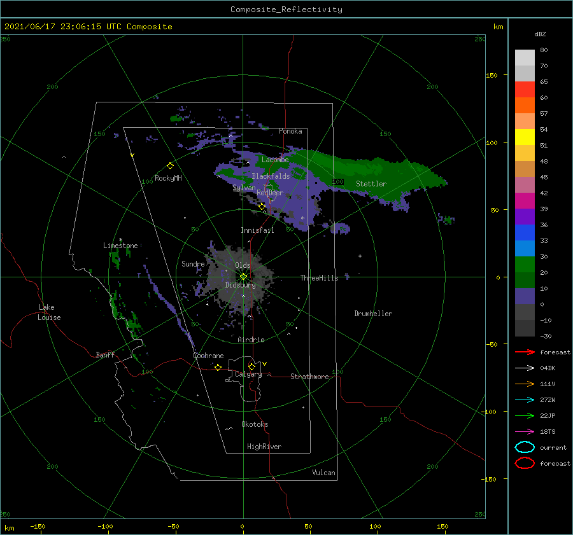The height and width of the screenshot is (535, 573).
Task: Click the red forecast ellipse icon
Action: (x=525, y=463)
